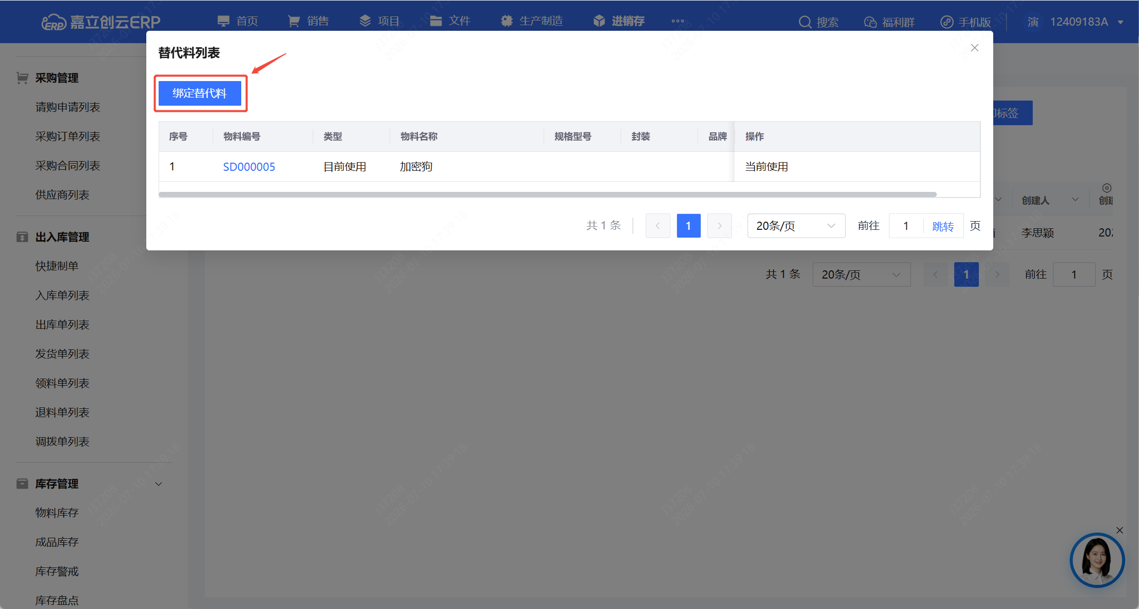Open 出库单列表 in sidebar

coord(62,325)
